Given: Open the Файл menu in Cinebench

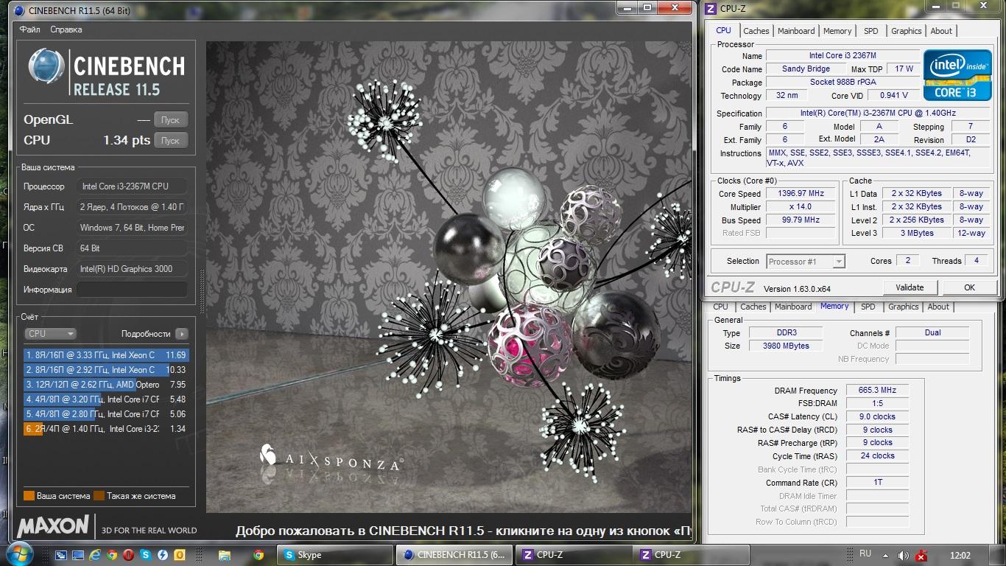Looking at the screenshot, I should 30,29.
